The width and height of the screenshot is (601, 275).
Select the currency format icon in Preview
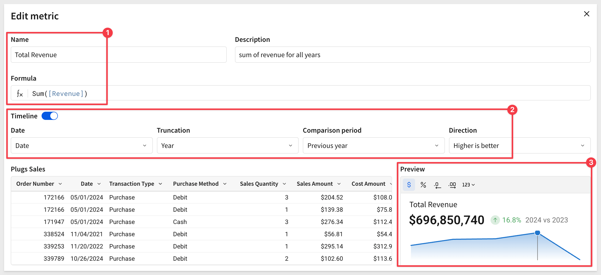[409, 185]
